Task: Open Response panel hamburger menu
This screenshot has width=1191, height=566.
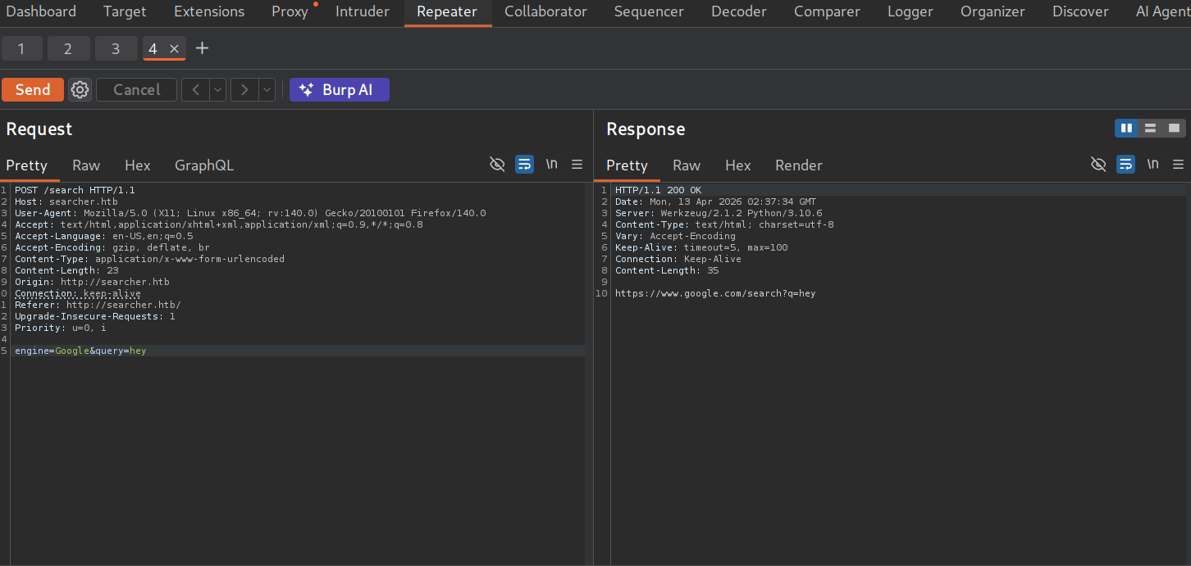Action: pyautogui.click(x=1179, y=165)
